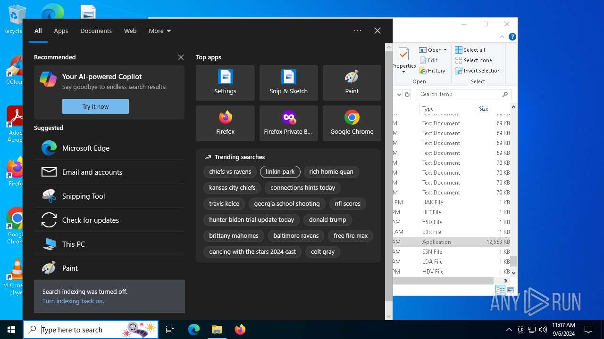Open Firefox Private Browsing tile

(x=288, y=123)
